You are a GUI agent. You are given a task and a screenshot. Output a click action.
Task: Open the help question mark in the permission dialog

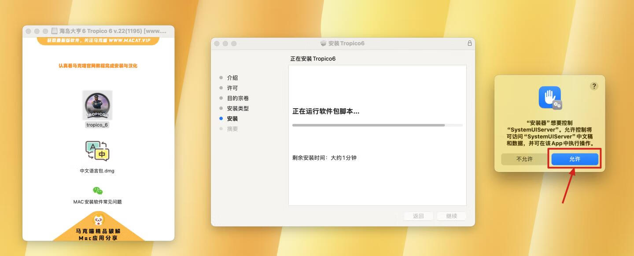tap(594, 86)
